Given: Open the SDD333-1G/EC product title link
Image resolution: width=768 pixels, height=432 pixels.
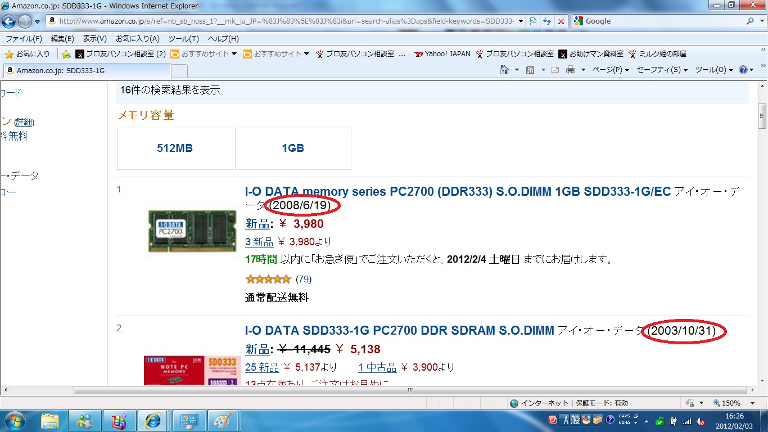Looking at the screenshot, I should point(458,191).
